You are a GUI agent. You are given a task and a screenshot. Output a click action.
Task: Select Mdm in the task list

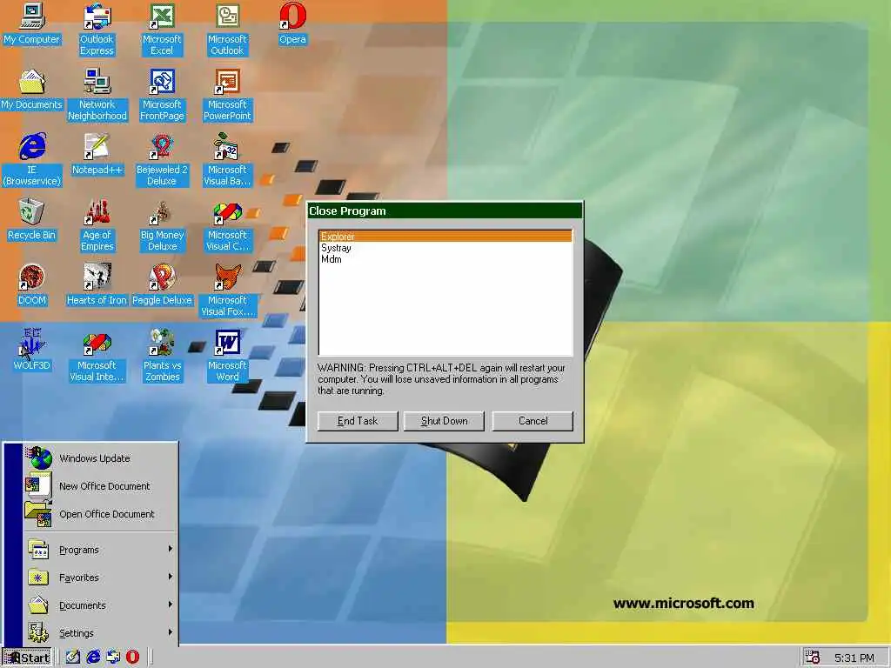(x=445, y=259)
